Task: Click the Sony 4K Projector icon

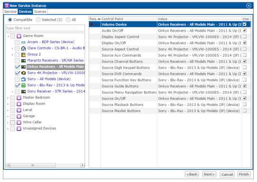Action: point(23,73)
